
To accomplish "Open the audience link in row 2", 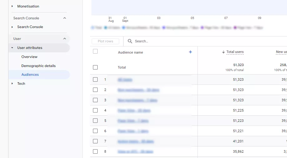I will (139, 90).
